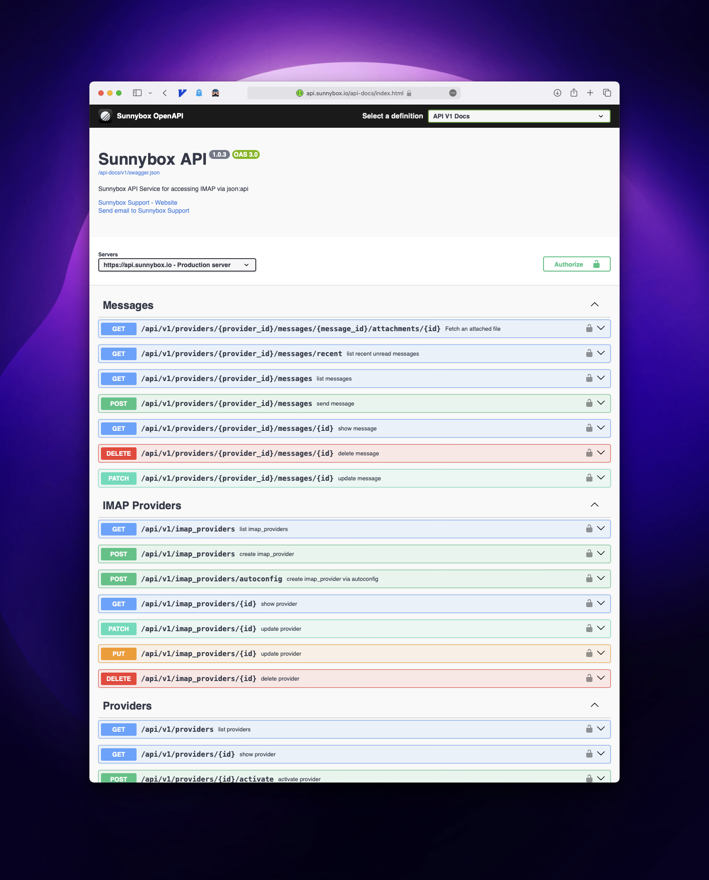Click 'Fetch an attached file' description
709x880 pixels.
(x=473, y=329)
